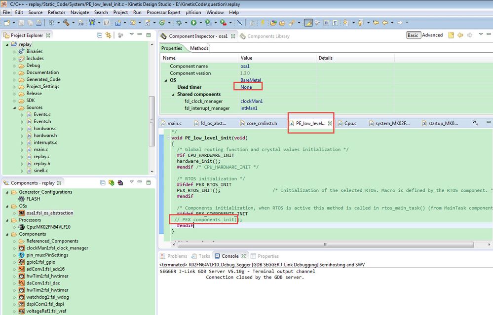Click the New wizard toolbar icon
The height and width of the screenshot is (315, 493).
6,23
